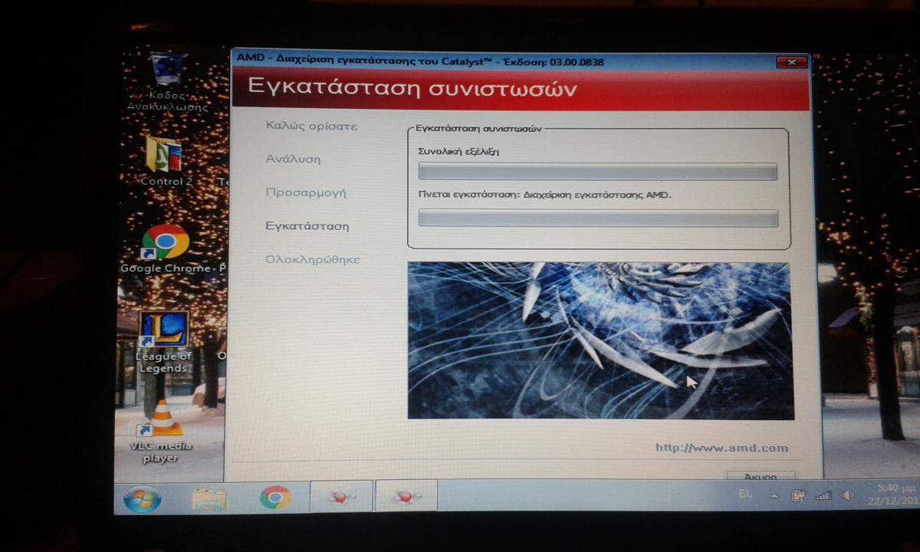Select the Control 2 folder icon
Screen dimensions: 920x552
[x=166, y=162]
